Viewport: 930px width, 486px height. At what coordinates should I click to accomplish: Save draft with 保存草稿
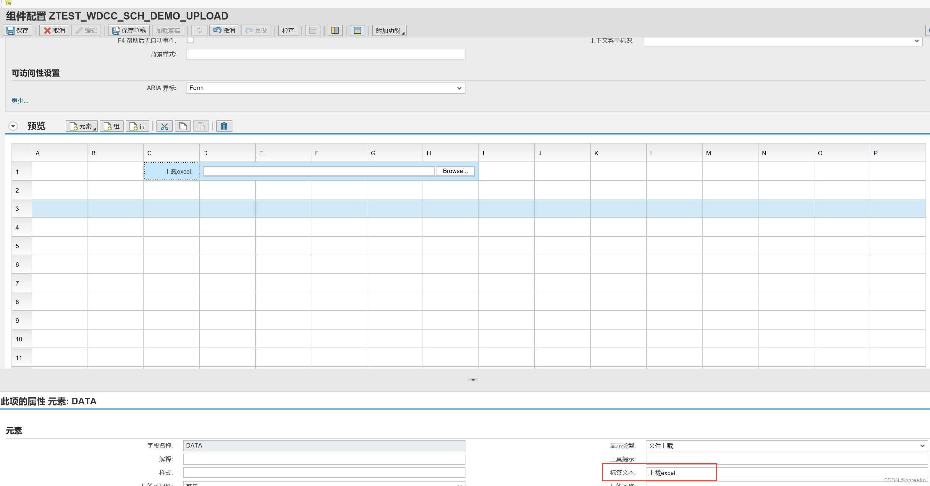pos(129,30)
